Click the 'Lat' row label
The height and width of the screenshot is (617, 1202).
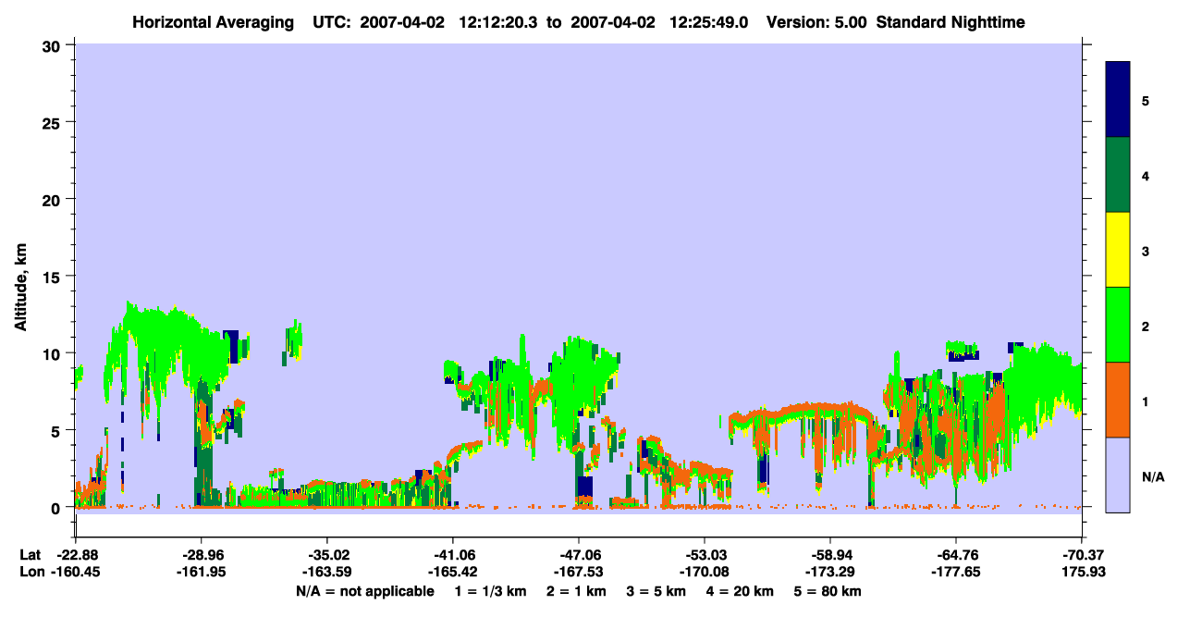point(31,555)
